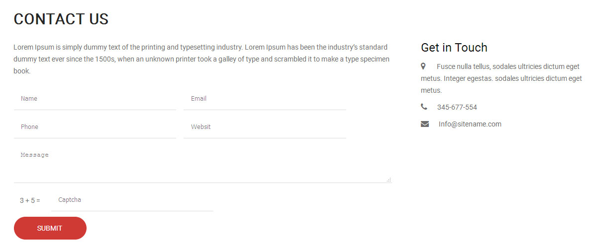Focus the Name input field
The height and width of the screenshot is (248, 591).
pos(95,99)
